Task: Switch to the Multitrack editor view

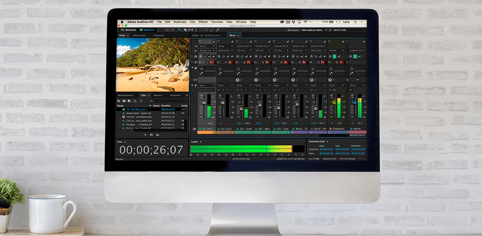Action: pyautogui.click(x=147, y=30)
